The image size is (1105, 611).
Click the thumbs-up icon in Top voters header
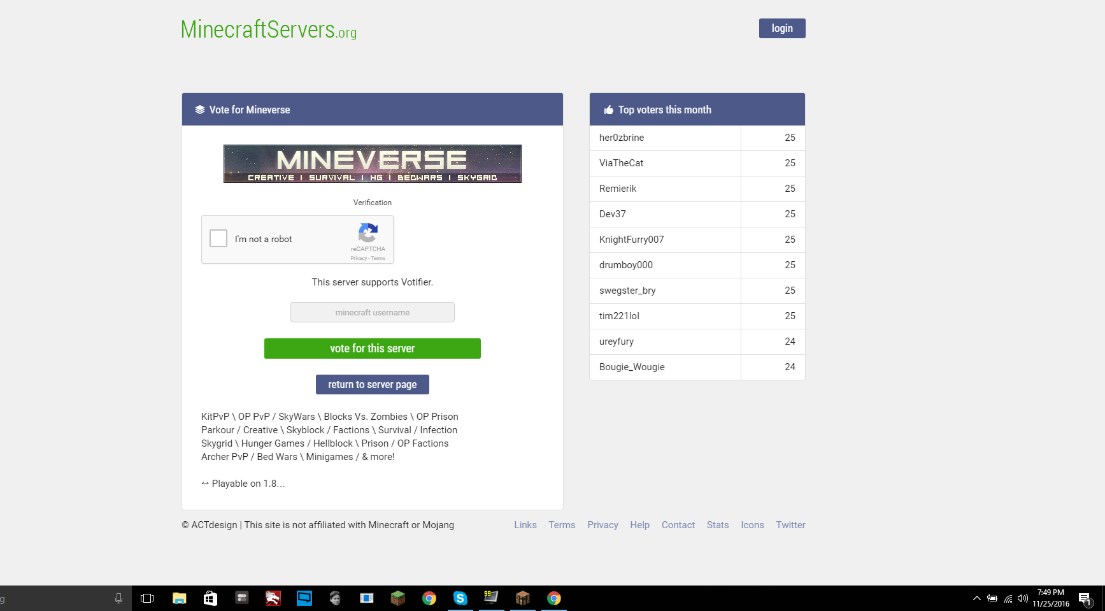609,110
